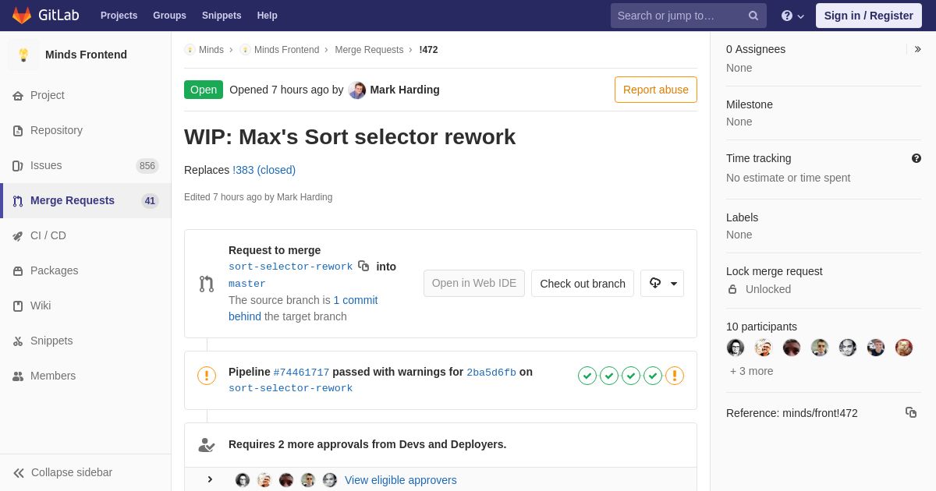Click the Packages icon in the sidebar
The height and width of the screenshot is (491, 936).
pos(18,271)
